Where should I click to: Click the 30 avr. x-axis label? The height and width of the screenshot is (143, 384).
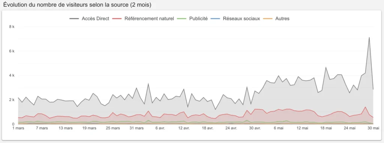255,128
